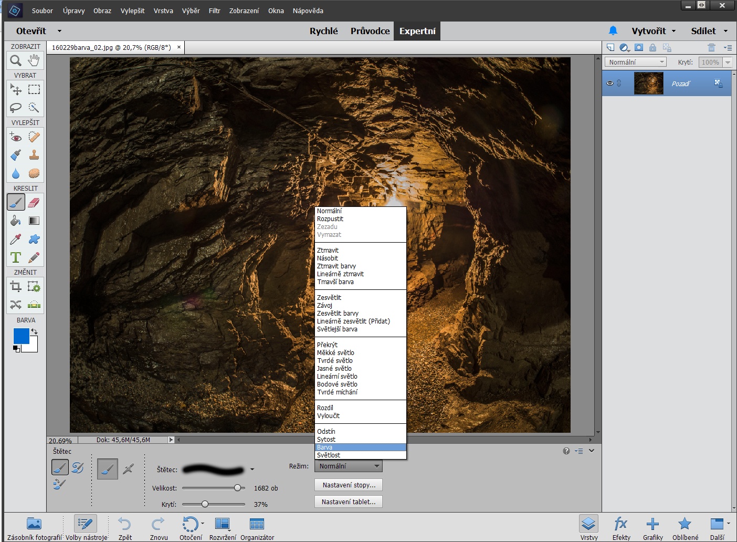This screenshot has height=542, width=737.
Task: Click the Nastavení tablet button
Action: point(349,502)
